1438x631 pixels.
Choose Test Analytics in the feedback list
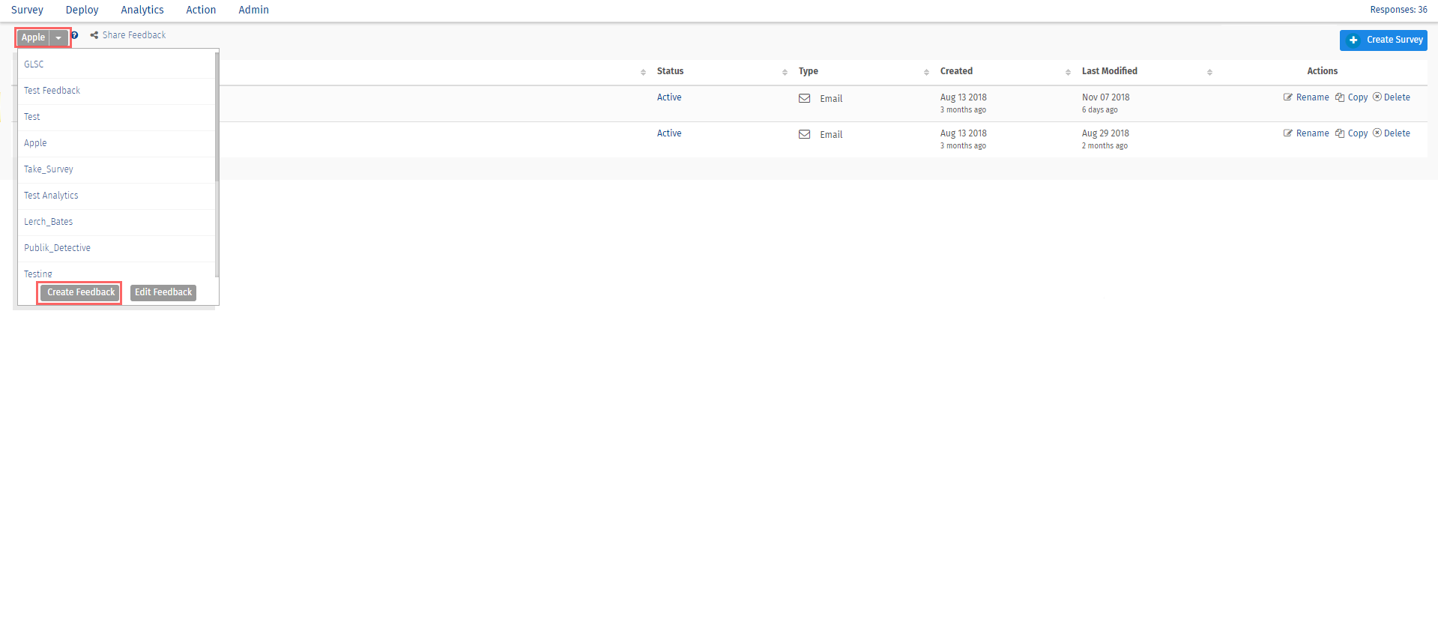(x=116, y=196)
